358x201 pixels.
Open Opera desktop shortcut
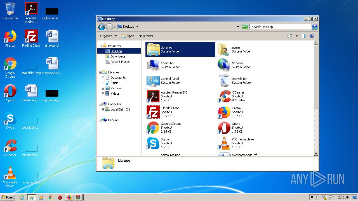click(x=10, y=93)
